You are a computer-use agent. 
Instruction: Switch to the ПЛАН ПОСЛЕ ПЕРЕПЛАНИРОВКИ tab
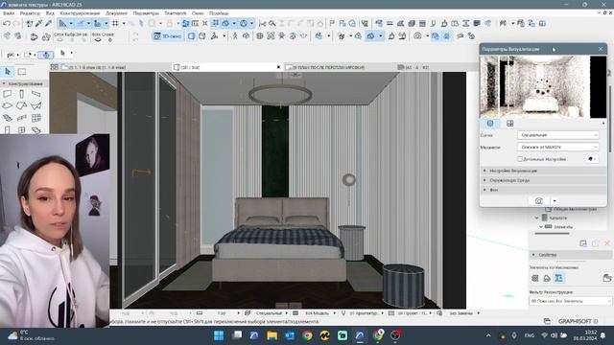click(340, 67)
